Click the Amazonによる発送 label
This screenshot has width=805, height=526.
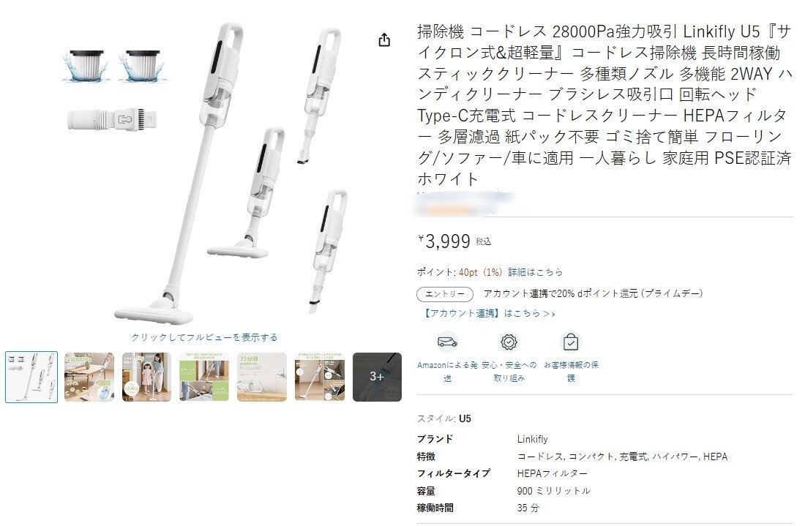coord(447,372)
